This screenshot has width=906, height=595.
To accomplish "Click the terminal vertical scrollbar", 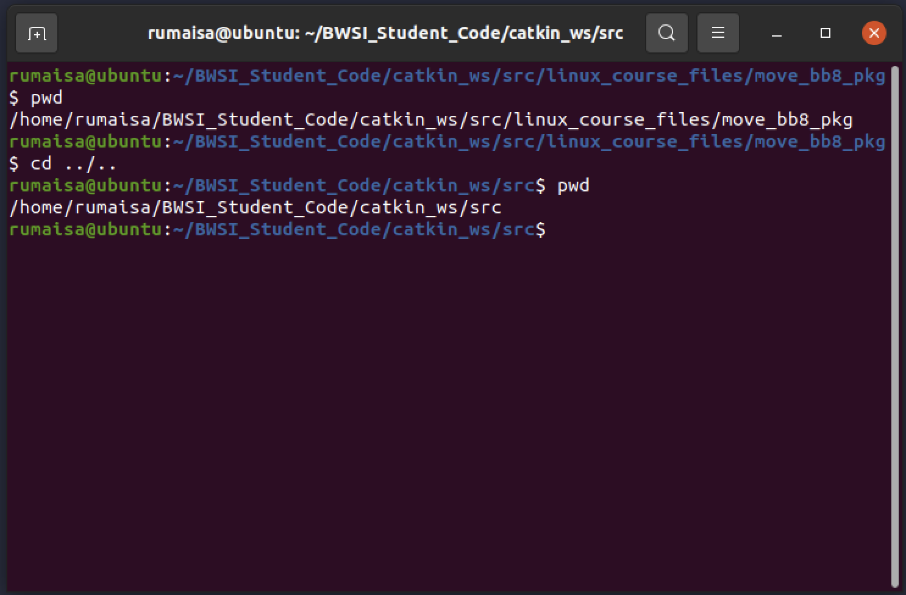I will pos(895,326).
